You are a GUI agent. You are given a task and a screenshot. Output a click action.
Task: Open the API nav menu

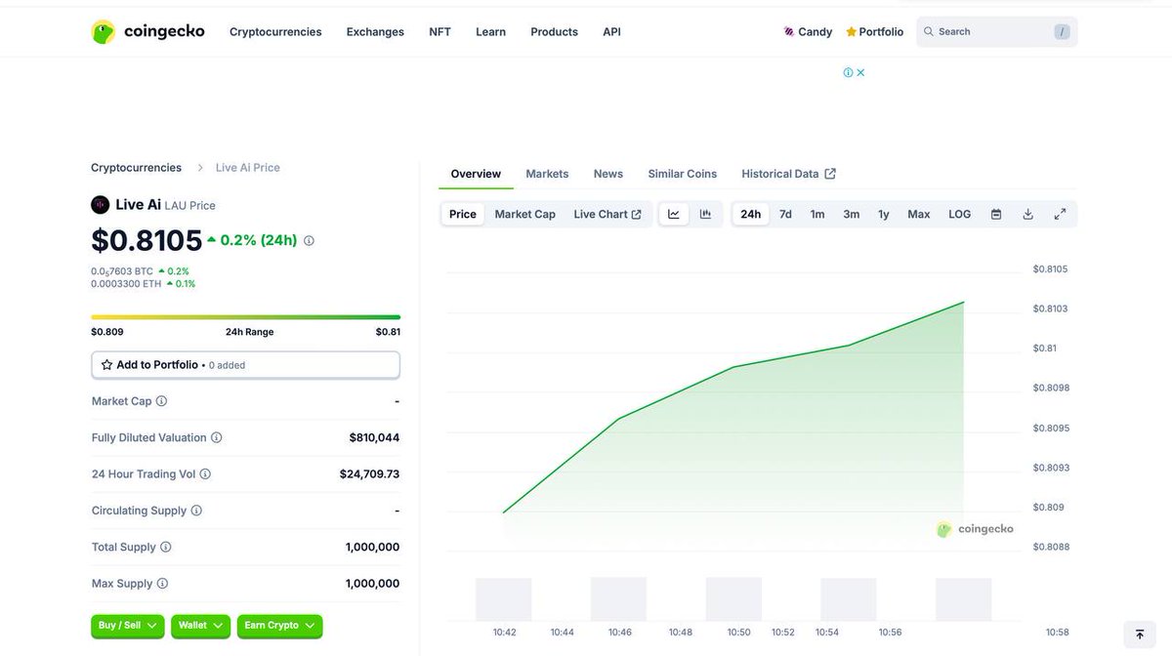[611, 31]
